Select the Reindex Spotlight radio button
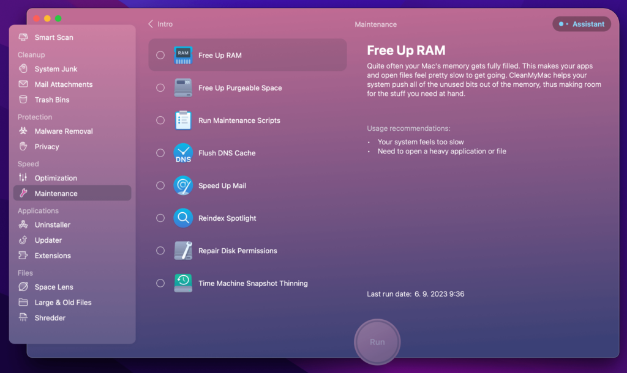The height and width of the screenshot is (373, 627). tap(160, 218)
